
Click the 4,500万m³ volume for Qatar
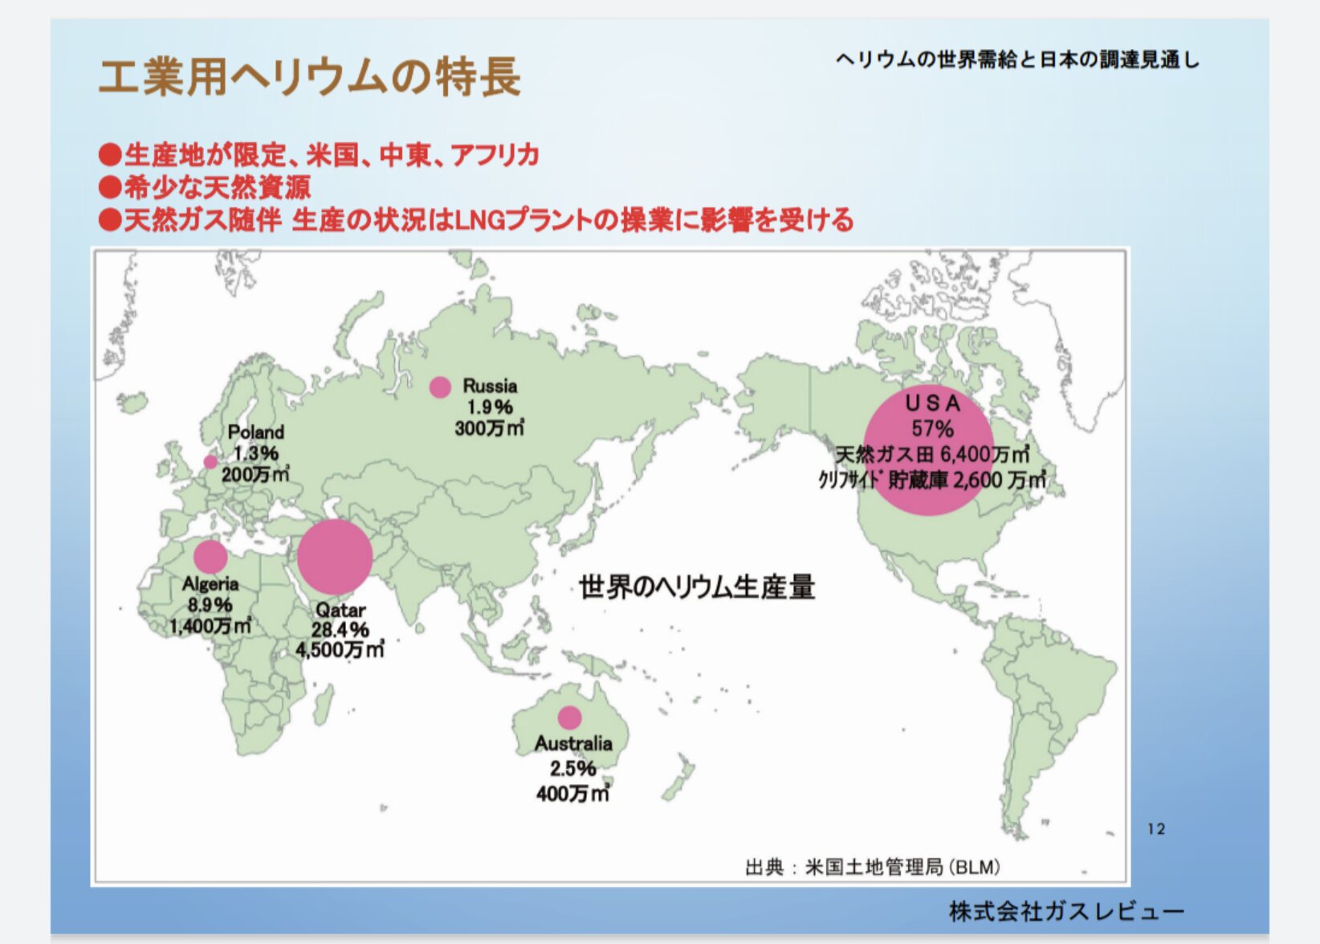pos(340,649)
